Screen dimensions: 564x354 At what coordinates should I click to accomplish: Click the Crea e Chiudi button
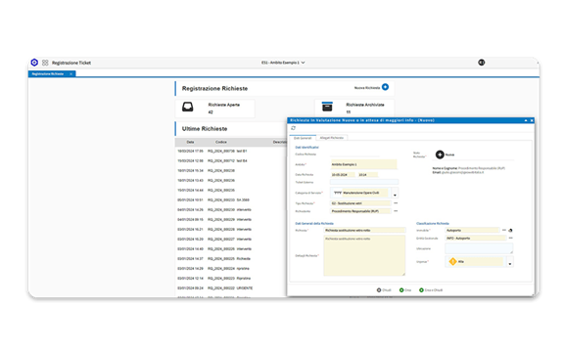click(431, 290)
